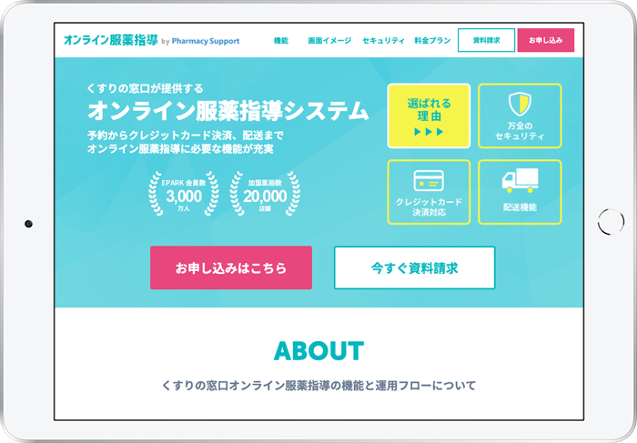Viewport: 637px width, 443px height.
Task: Click the お申し込みはこちら button
Action: pyautogui.click(x=231, y=267)
